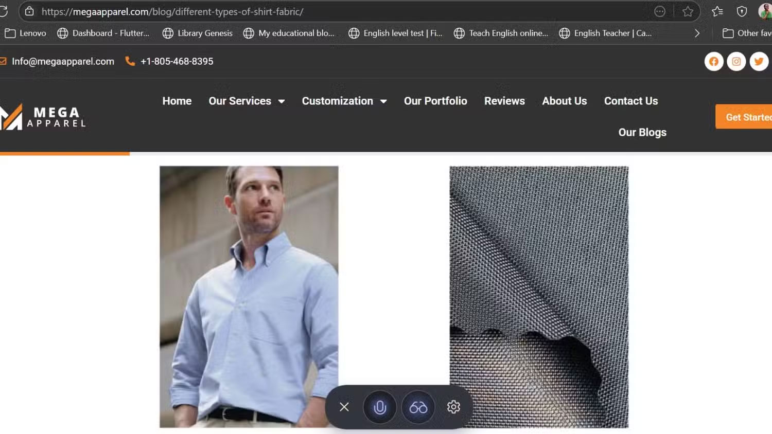Click the Get Started orange button
This screenshot has height=434, width=772.
coord(746,117)
